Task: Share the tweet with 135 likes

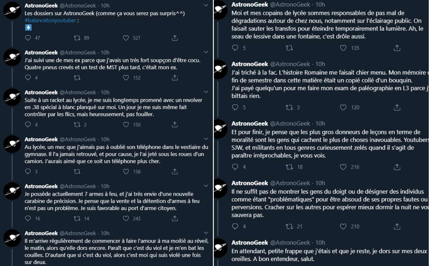Action: tap(397, 48)
